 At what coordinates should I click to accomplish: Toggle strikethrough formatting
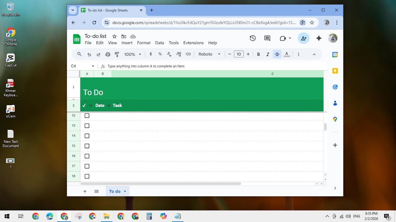[x=277, y=54]
